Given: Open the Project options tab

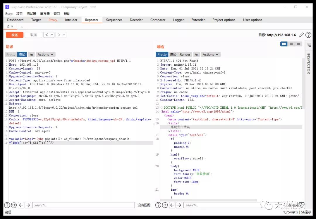Looking at the screenshot, I should tap(224, 20).
